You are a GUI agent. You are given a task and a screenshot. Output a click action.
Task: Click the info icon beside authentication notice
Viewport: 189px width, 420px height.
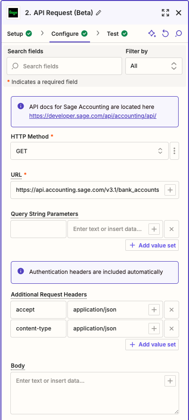click(x=21, y=272)
